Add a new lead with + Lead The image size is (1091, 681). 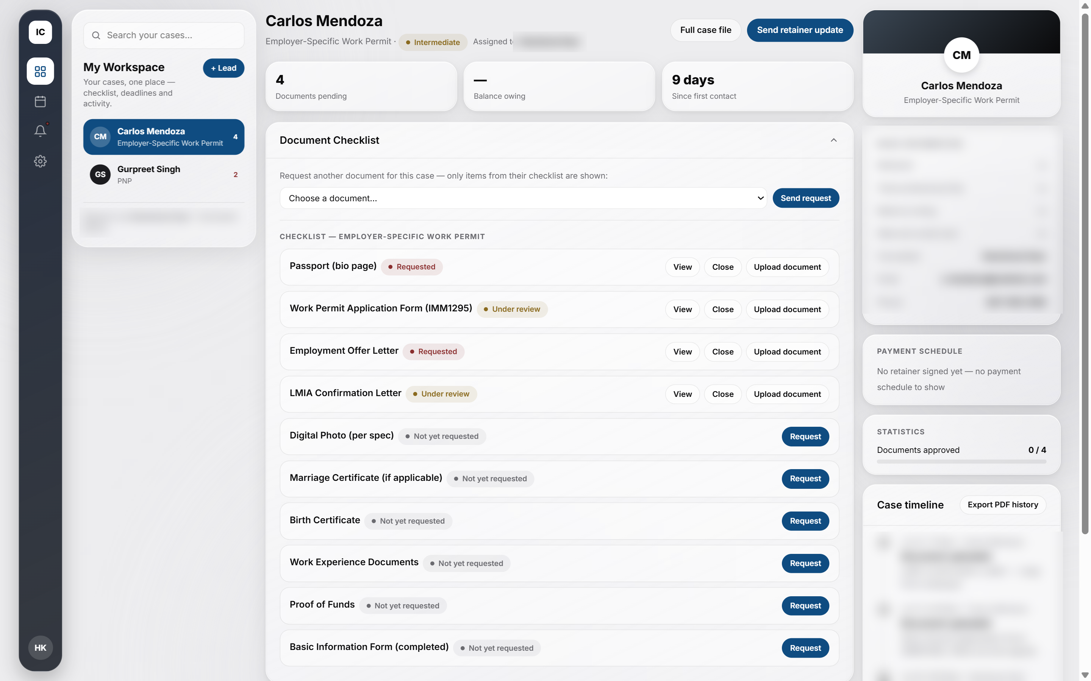[x=224, y=68]
